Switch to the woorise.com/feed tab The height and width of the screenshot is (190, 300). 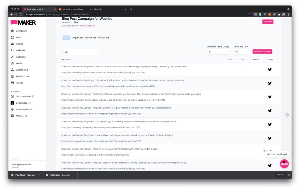[x=75, y=9]
